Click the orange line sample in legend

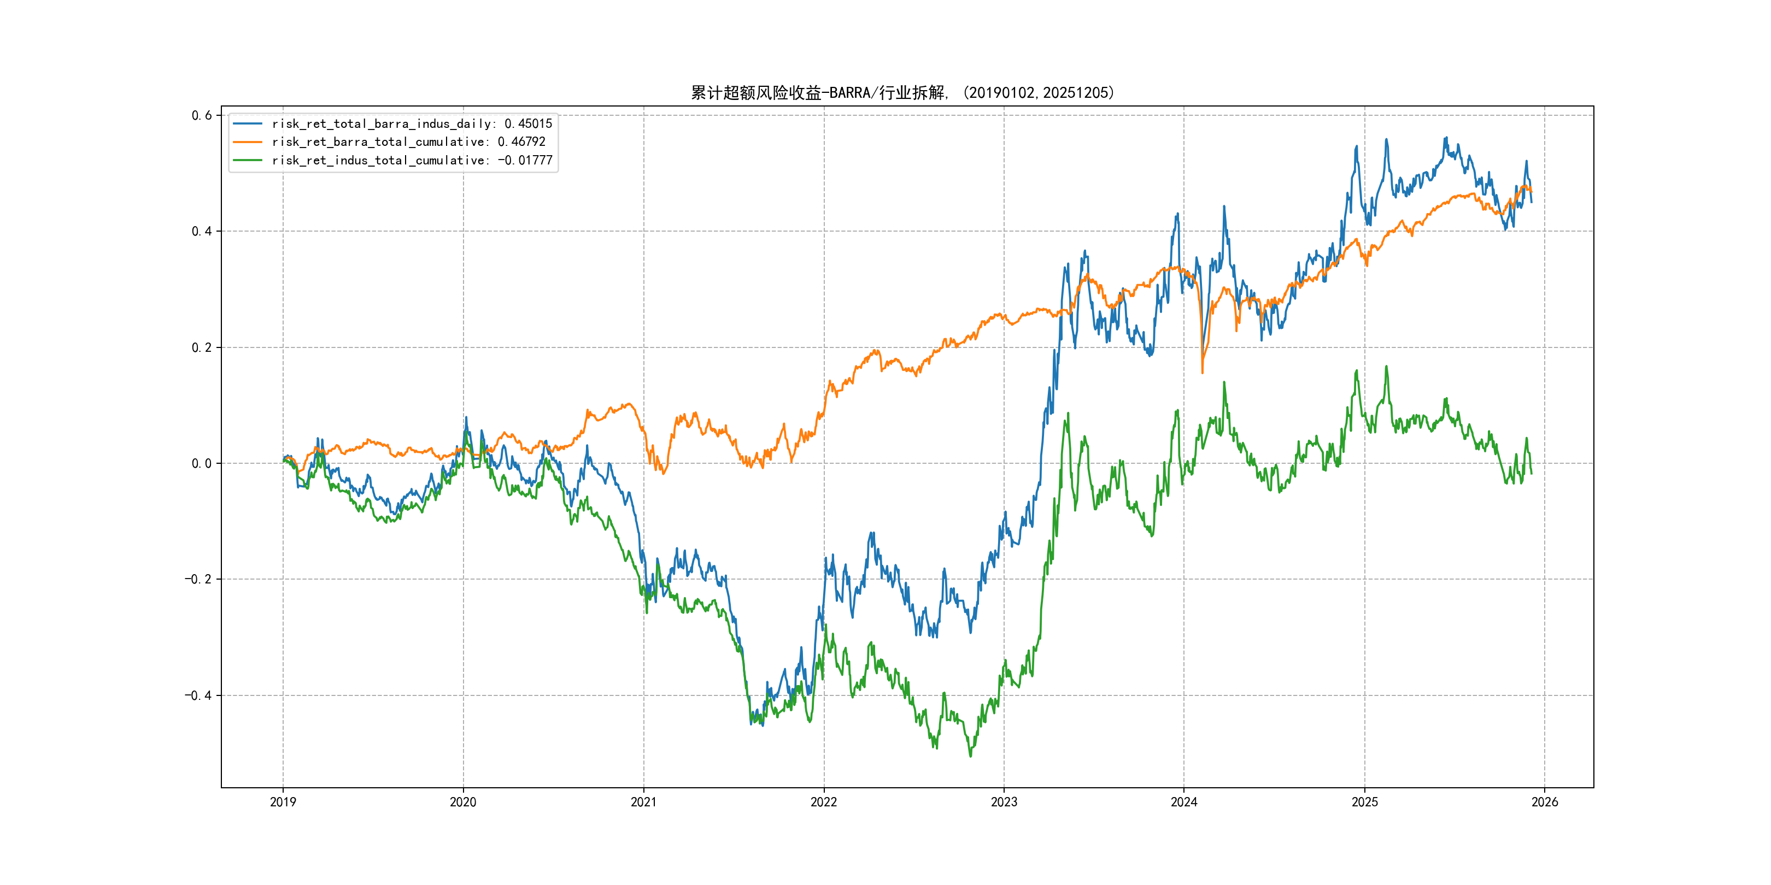coord(248,141)
